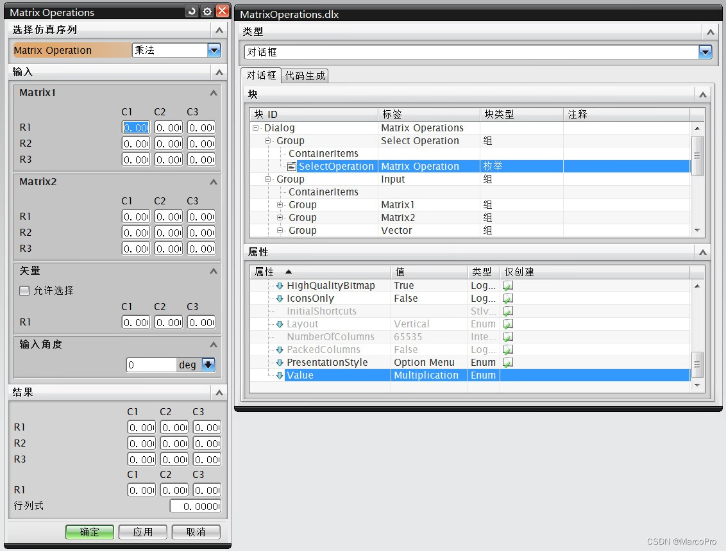Click the angle input field showing 0
Image resolution: width=726 pixels, height=551 pixels.
pos(151,365)
